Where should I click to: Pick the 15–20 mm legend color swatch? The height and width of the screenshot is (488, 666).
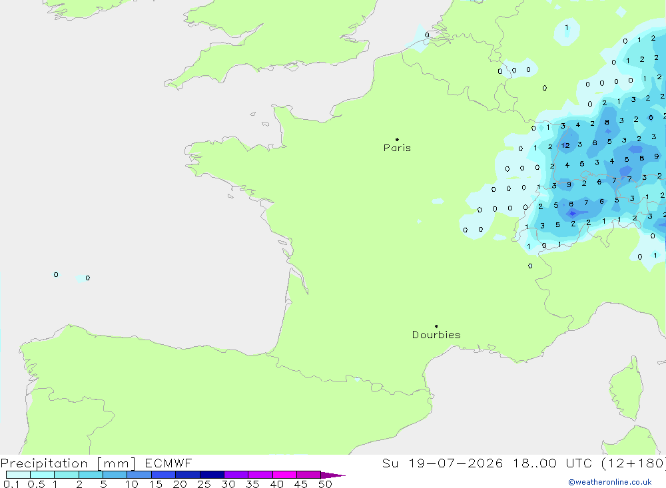click(x=164, y=475)
